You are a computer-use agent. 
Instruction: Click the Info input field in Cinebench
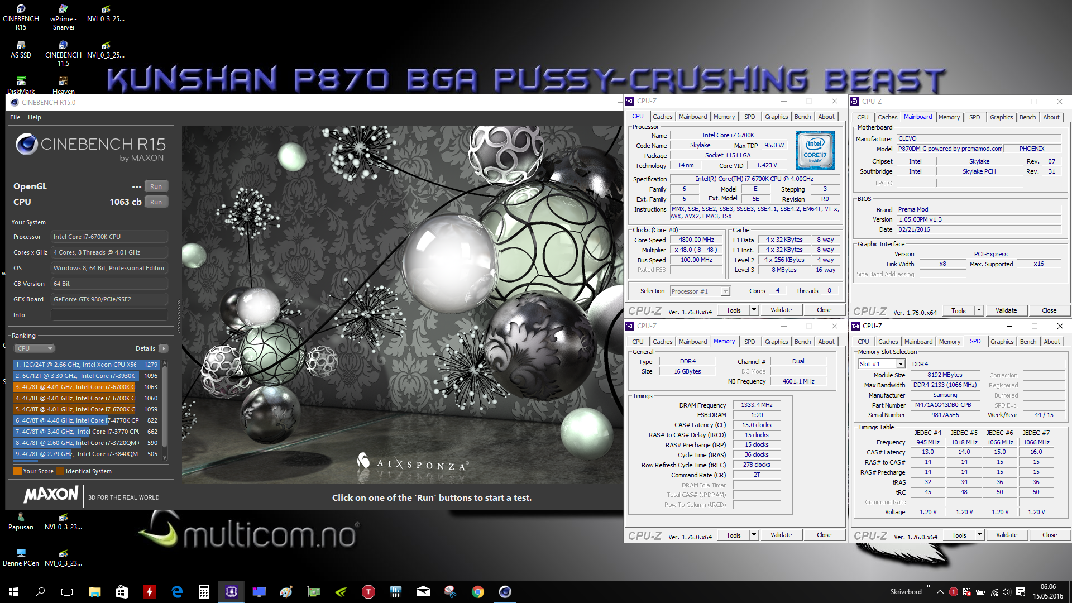[109, 315]
